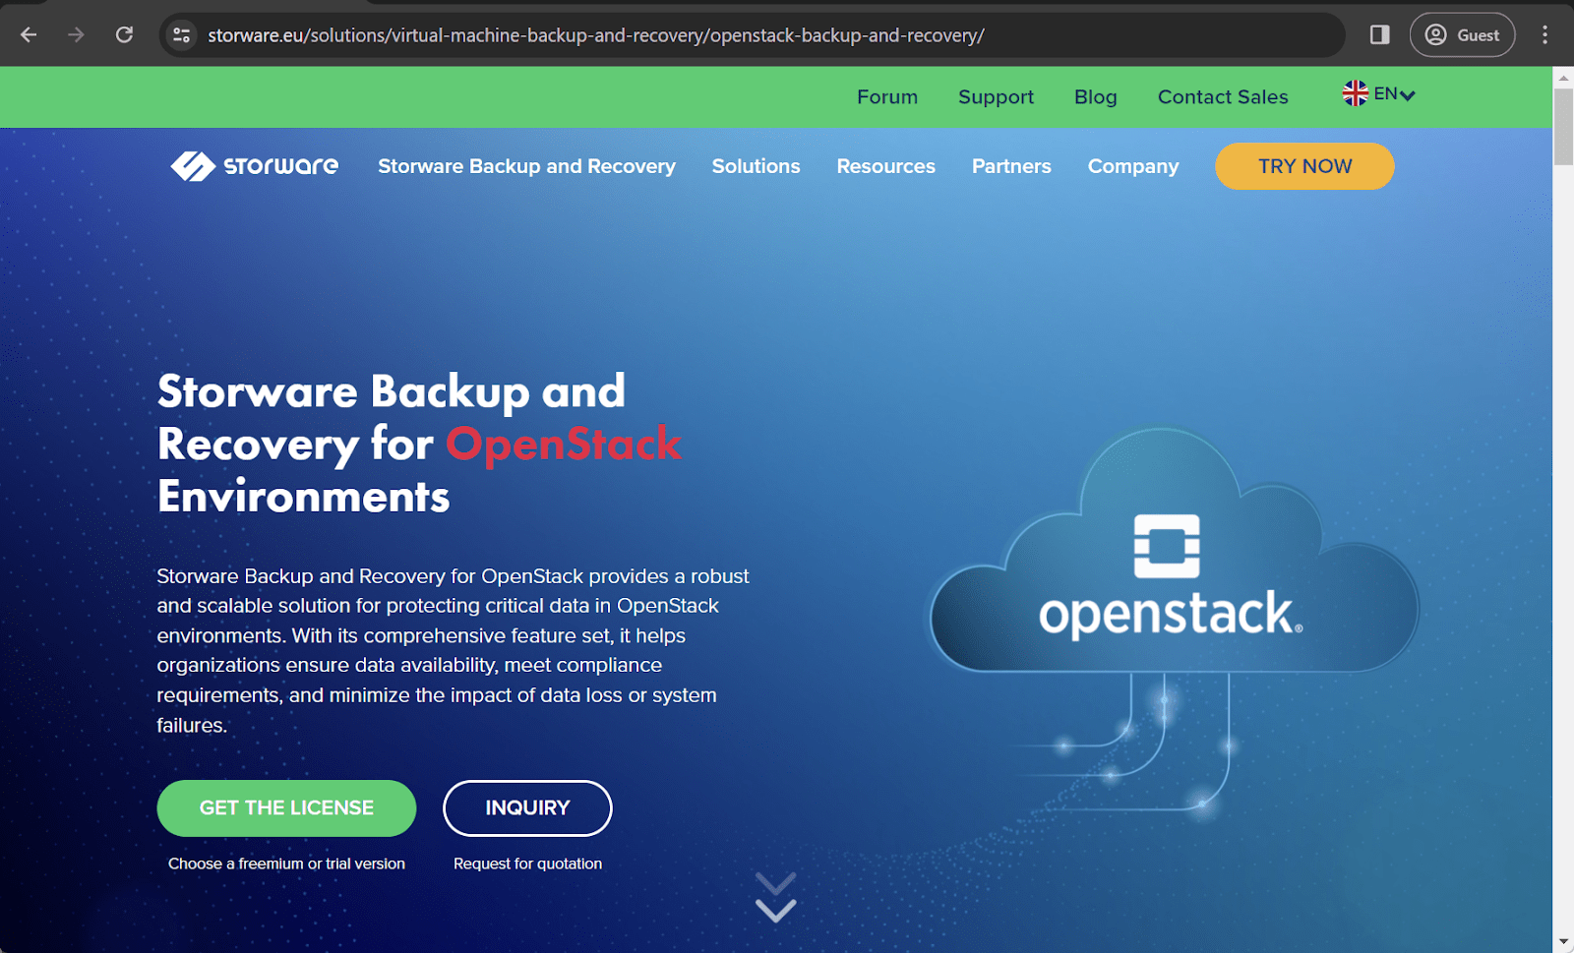The width and height of the screenshot is (1574, 953).
Task: Click the TRY NOW button
Action: click(1303, 166)
